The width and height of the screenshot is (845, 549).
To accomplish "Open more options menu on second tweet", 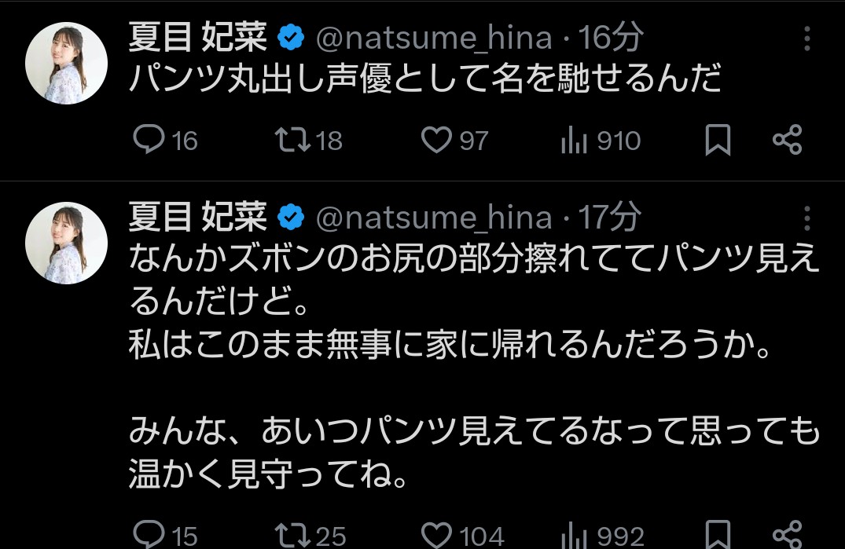I will coord(809,218).
